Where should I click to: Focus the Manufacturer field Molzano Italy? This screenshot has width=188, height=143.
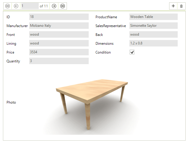pos(59,26)
